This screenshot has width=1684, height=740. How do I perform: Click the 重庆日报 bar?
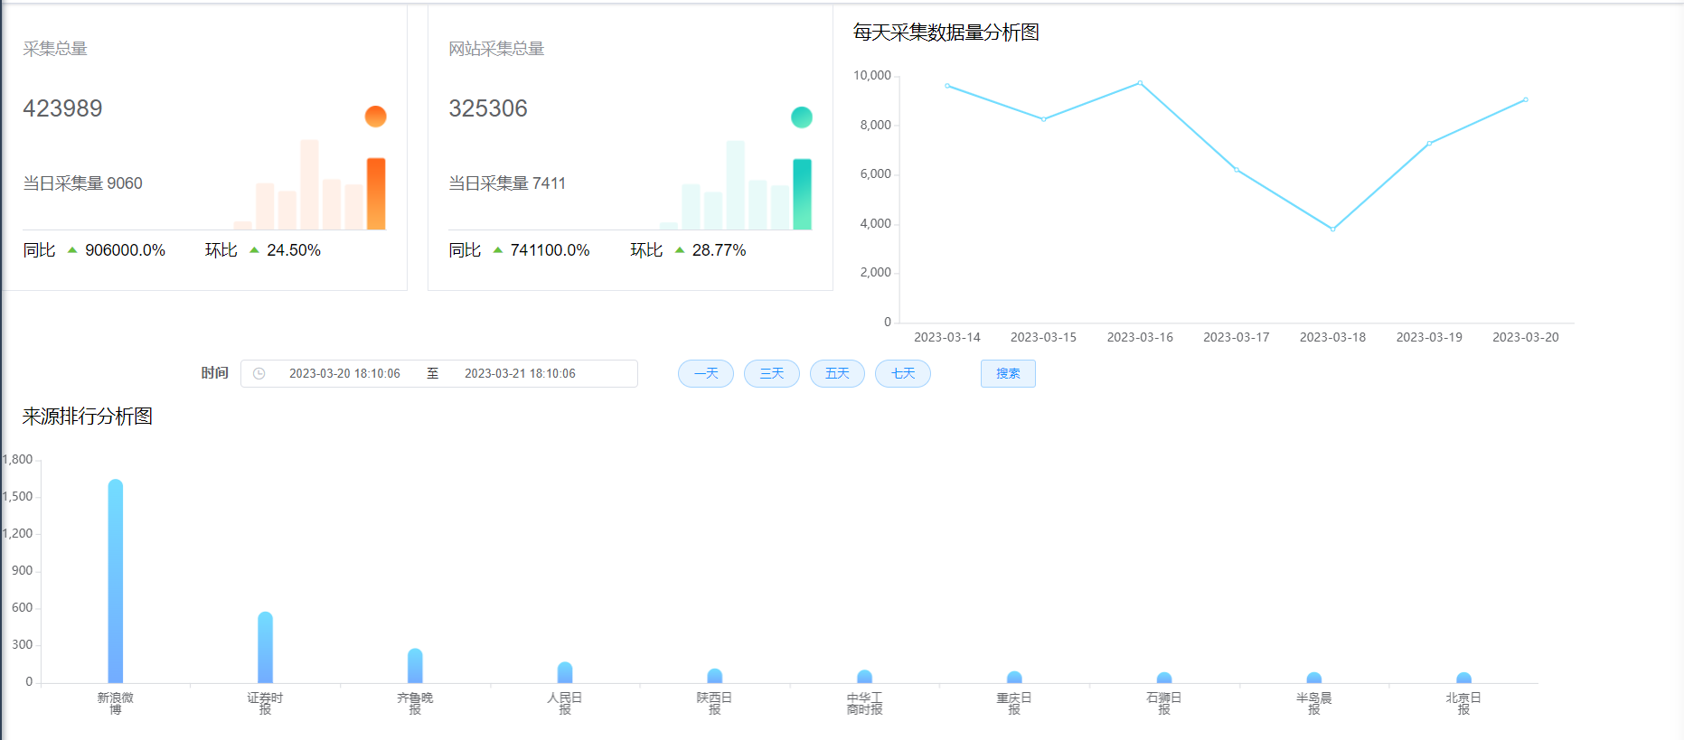[1014, 677]
